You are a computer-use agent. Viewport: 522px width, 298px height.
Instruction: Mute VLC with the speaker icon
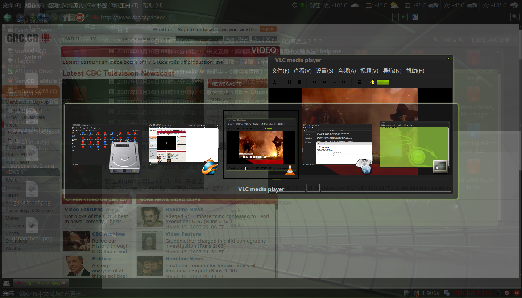coord(373,82)
